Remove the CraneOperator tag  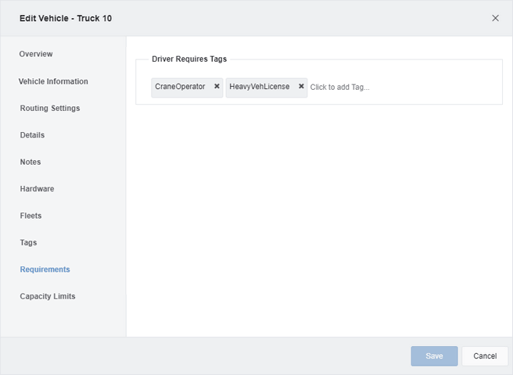217,87
